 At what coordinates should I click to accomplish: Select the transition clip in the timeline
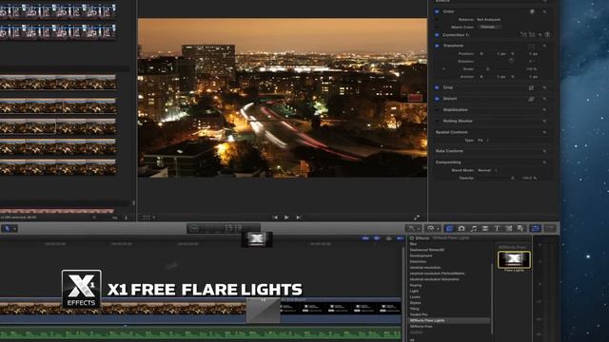pyautogui.click(x=263, y=311)
